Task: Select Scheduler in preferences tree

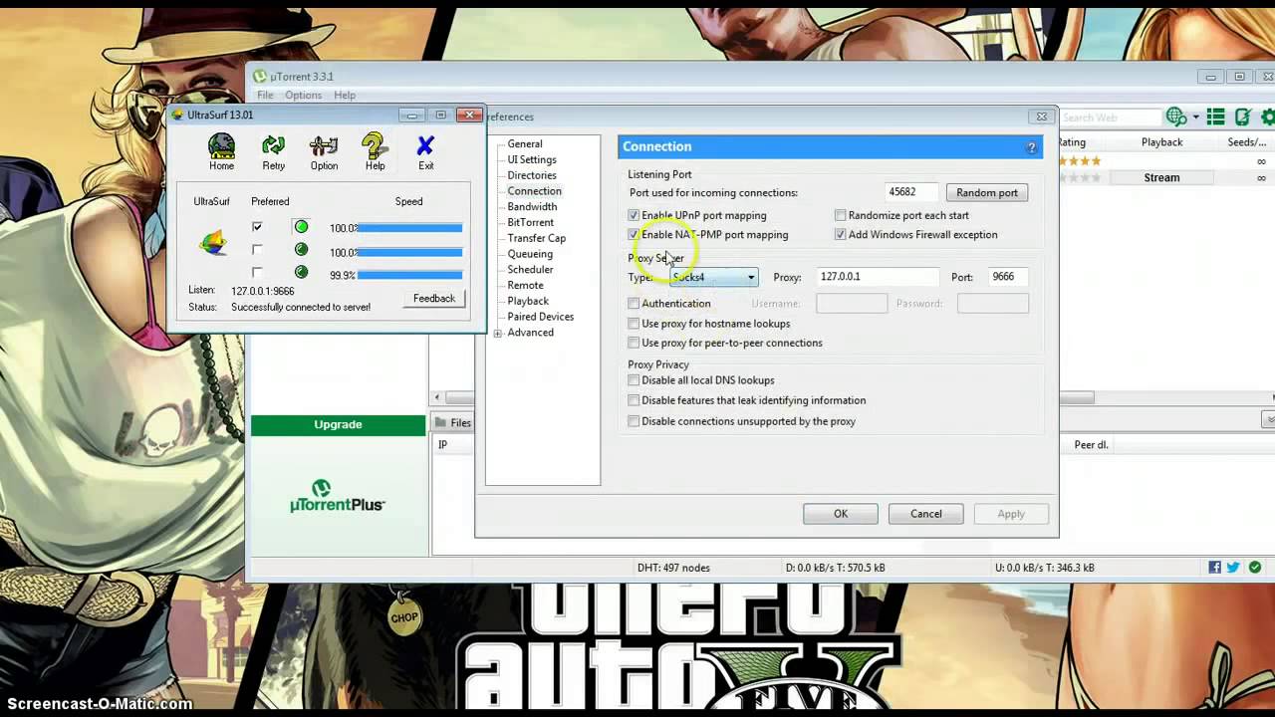Action: (x=530, y=270)
